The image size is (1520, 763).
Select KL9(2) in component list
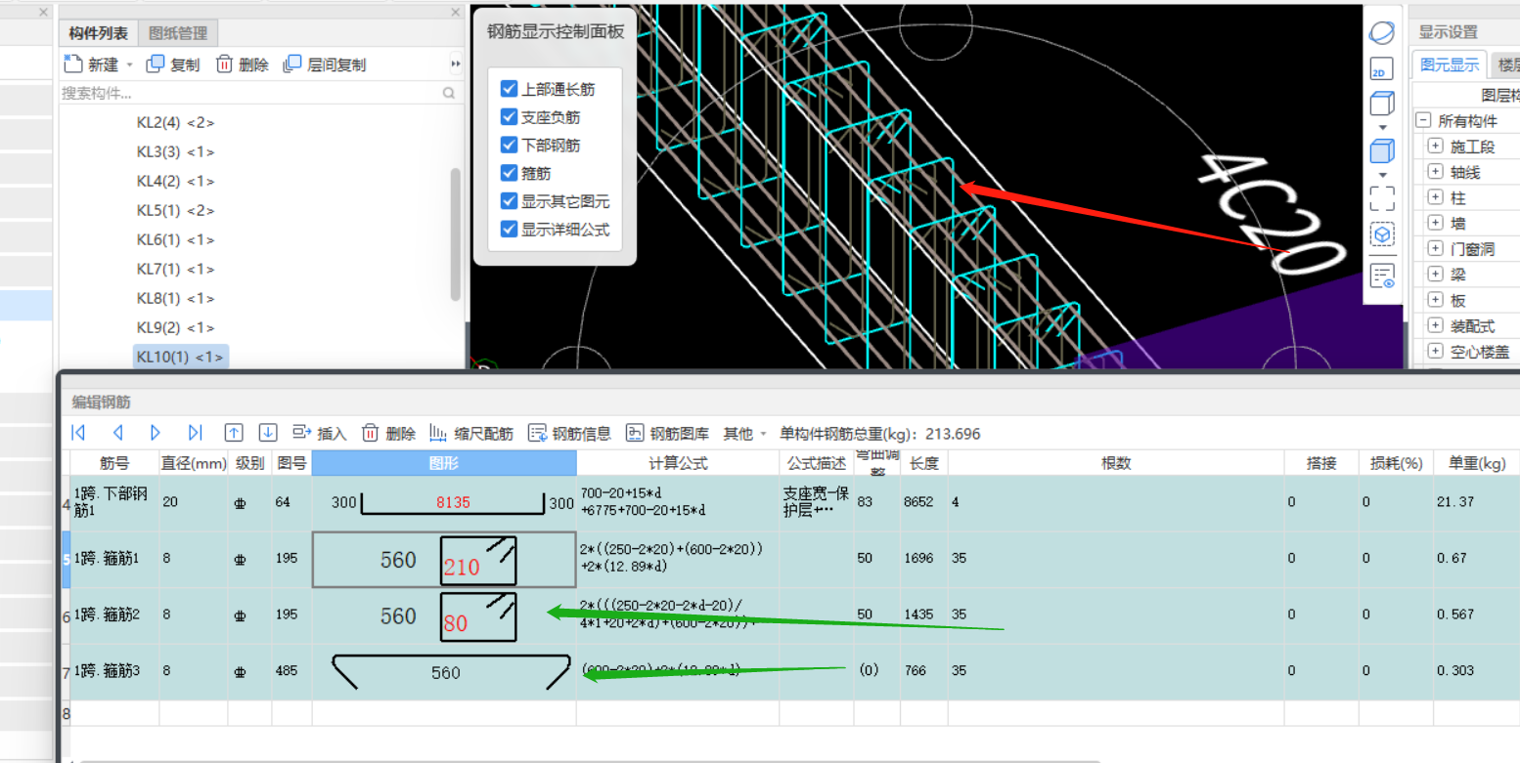(x=175, y=328)
